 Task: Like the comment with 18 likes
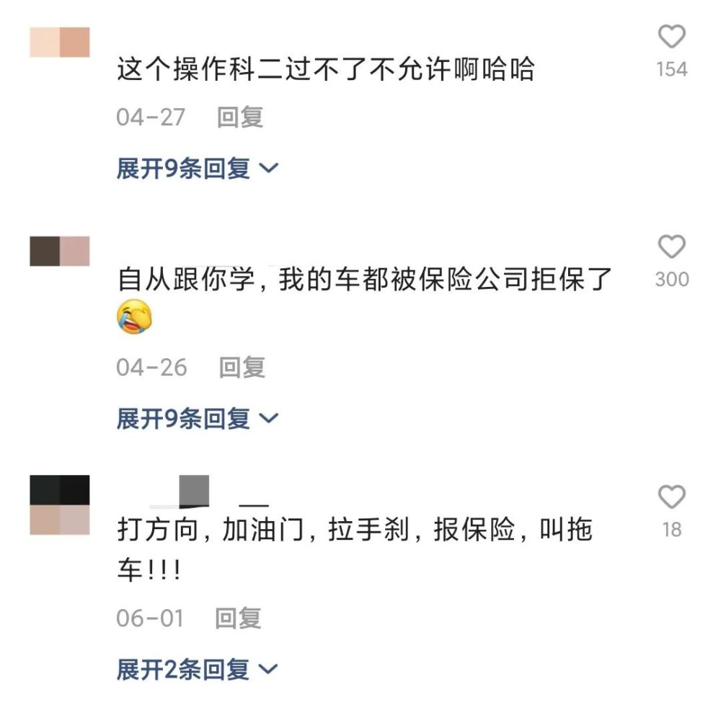[x=672, y=497]
